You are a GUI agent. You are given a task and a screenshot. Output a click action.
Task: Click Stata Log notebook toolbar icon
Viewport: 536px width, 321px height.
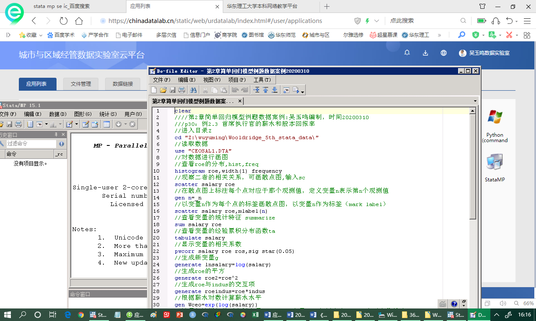click(x=30, y=124)
